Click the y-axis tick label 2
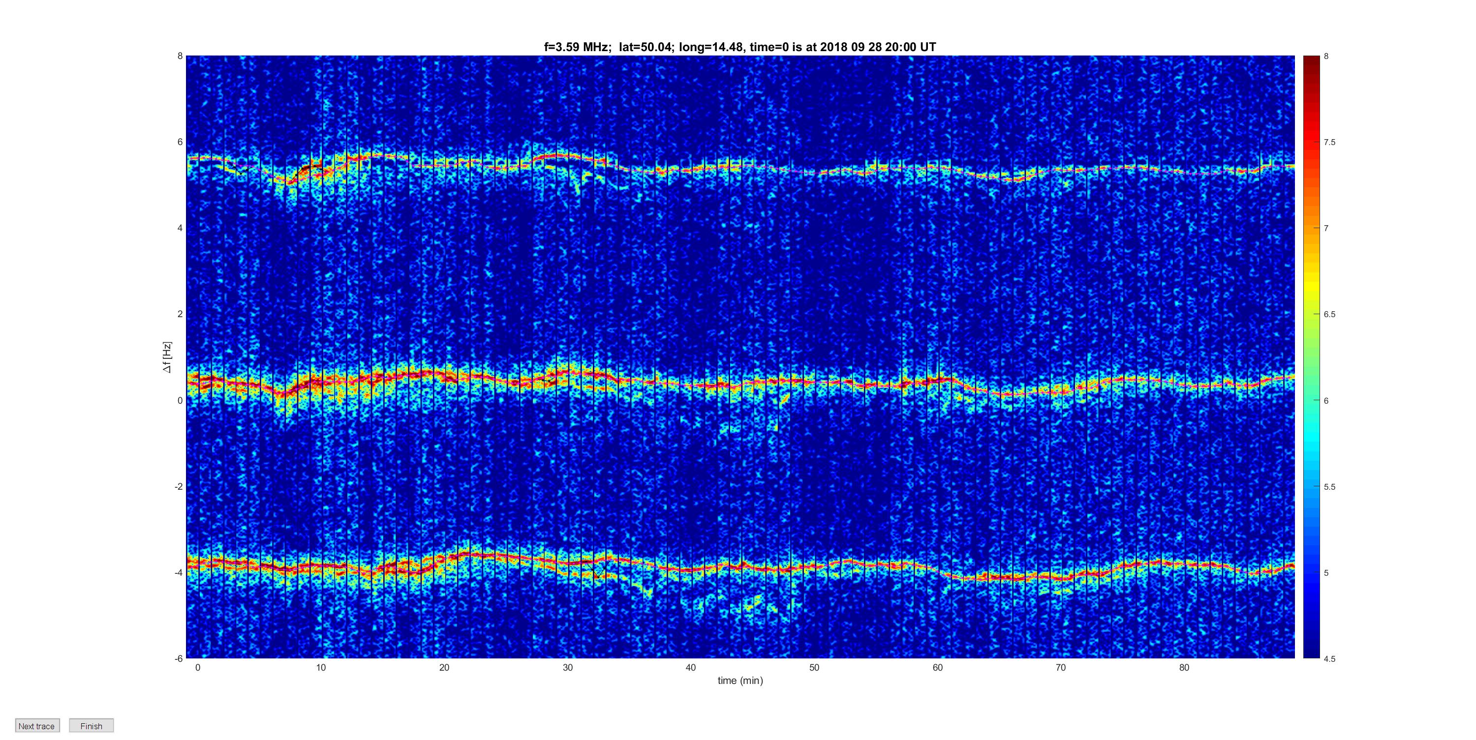This screenshot has width=1476, height=740. click(180, 314)
